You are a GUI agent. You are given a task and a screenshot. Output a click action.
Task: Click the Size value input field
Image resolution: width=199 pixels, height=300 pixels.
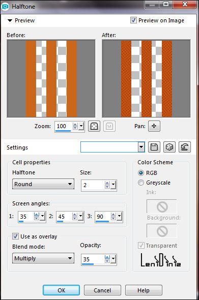tap(93, 185)
